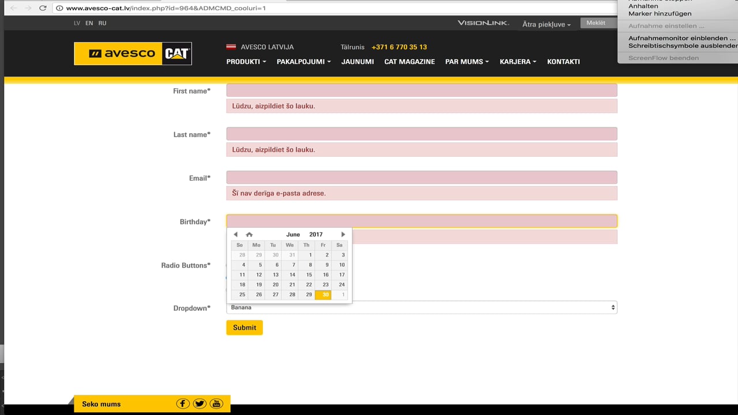The width and height of the screenshot is (738, 415).
Task: Switch language to EN
Action: (89, 23)
